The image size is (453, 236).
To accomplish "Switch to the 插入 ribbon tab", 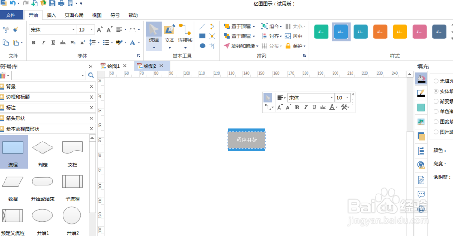I will coord(51,15).
